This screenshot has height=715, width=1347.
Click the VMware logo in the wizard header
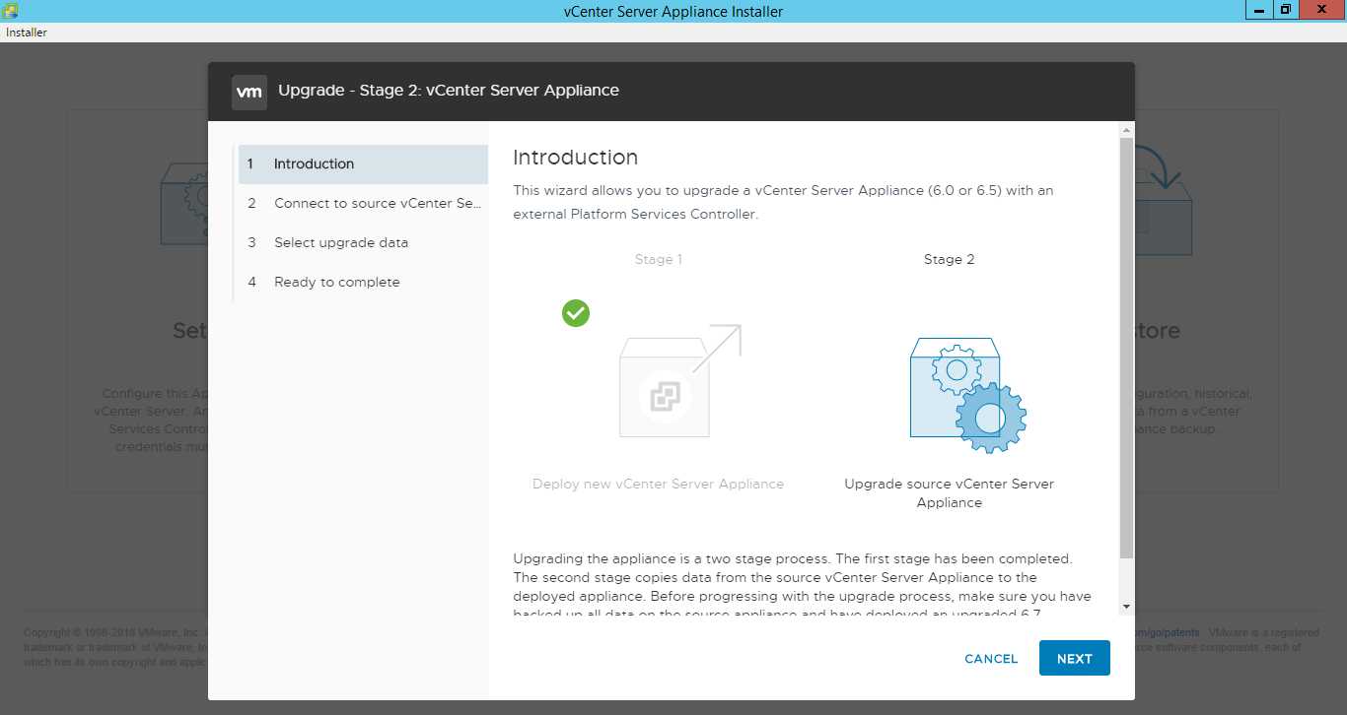tap(249, 92)
